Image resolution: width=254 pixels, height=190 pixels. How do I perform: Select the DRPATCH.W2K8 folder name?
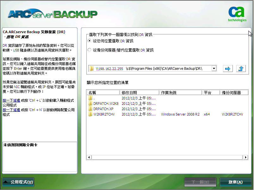(106, 104)
